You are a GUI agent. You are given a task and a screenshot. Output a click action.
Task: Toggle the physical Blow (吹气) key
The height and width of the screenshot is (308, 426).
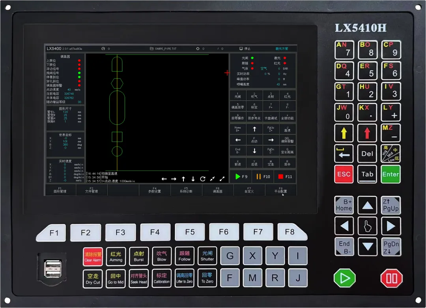point(162,256)
